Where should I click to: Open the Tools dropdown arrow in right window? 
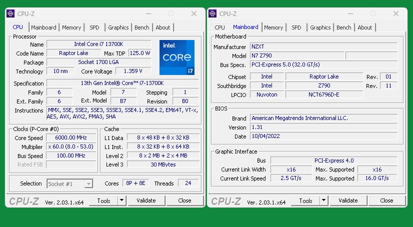coord(323,200)
